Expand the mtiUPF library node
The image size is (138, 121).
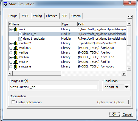point(11,62)
